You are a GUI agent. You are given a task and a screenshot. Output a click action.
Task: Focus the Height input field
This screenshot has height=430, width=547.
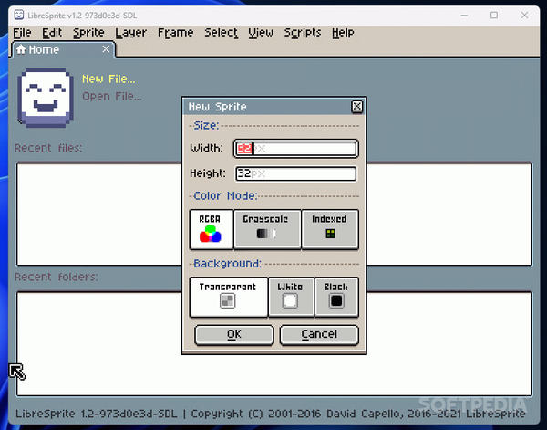click(x=295, y=173)
